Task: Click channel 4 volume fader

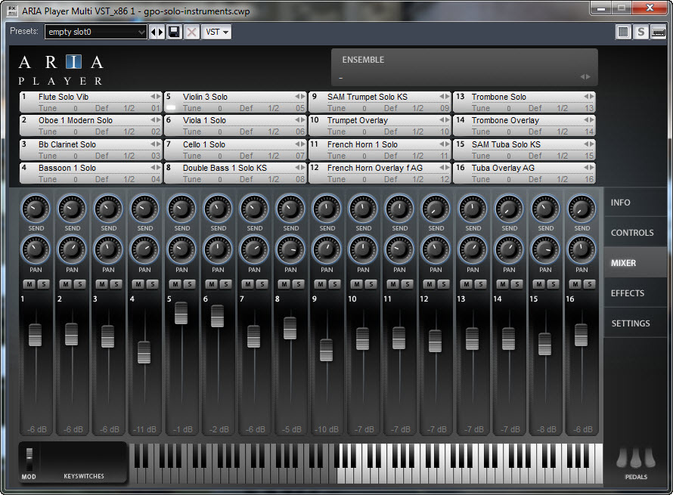Action: [144, 352]
